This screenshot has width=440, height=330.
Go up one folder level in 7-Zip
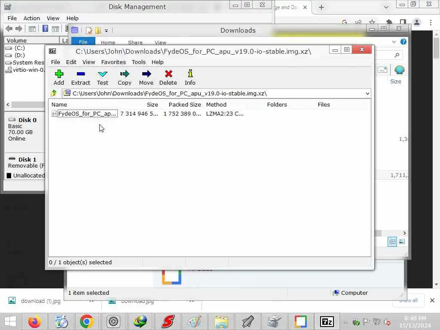54,93
